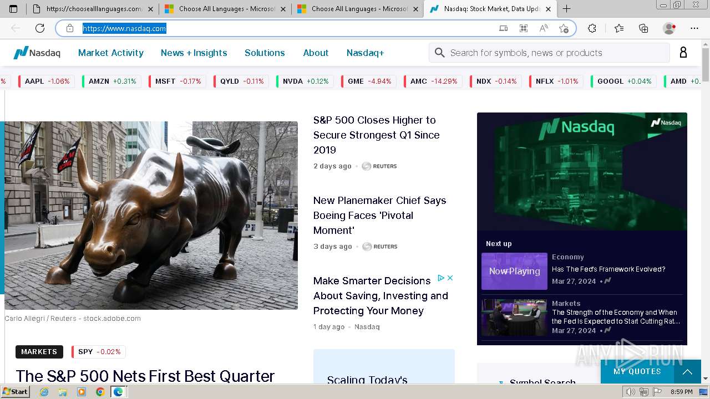The height and width of the screenshot is (399, 710).
Task: Open Edge Settings and more menu
Action: tap(694, 28)
